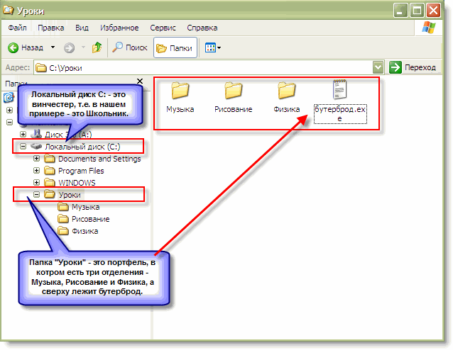Open the Файл menu
The height and width of the screenshot is (350, 453).
point(17,28)
